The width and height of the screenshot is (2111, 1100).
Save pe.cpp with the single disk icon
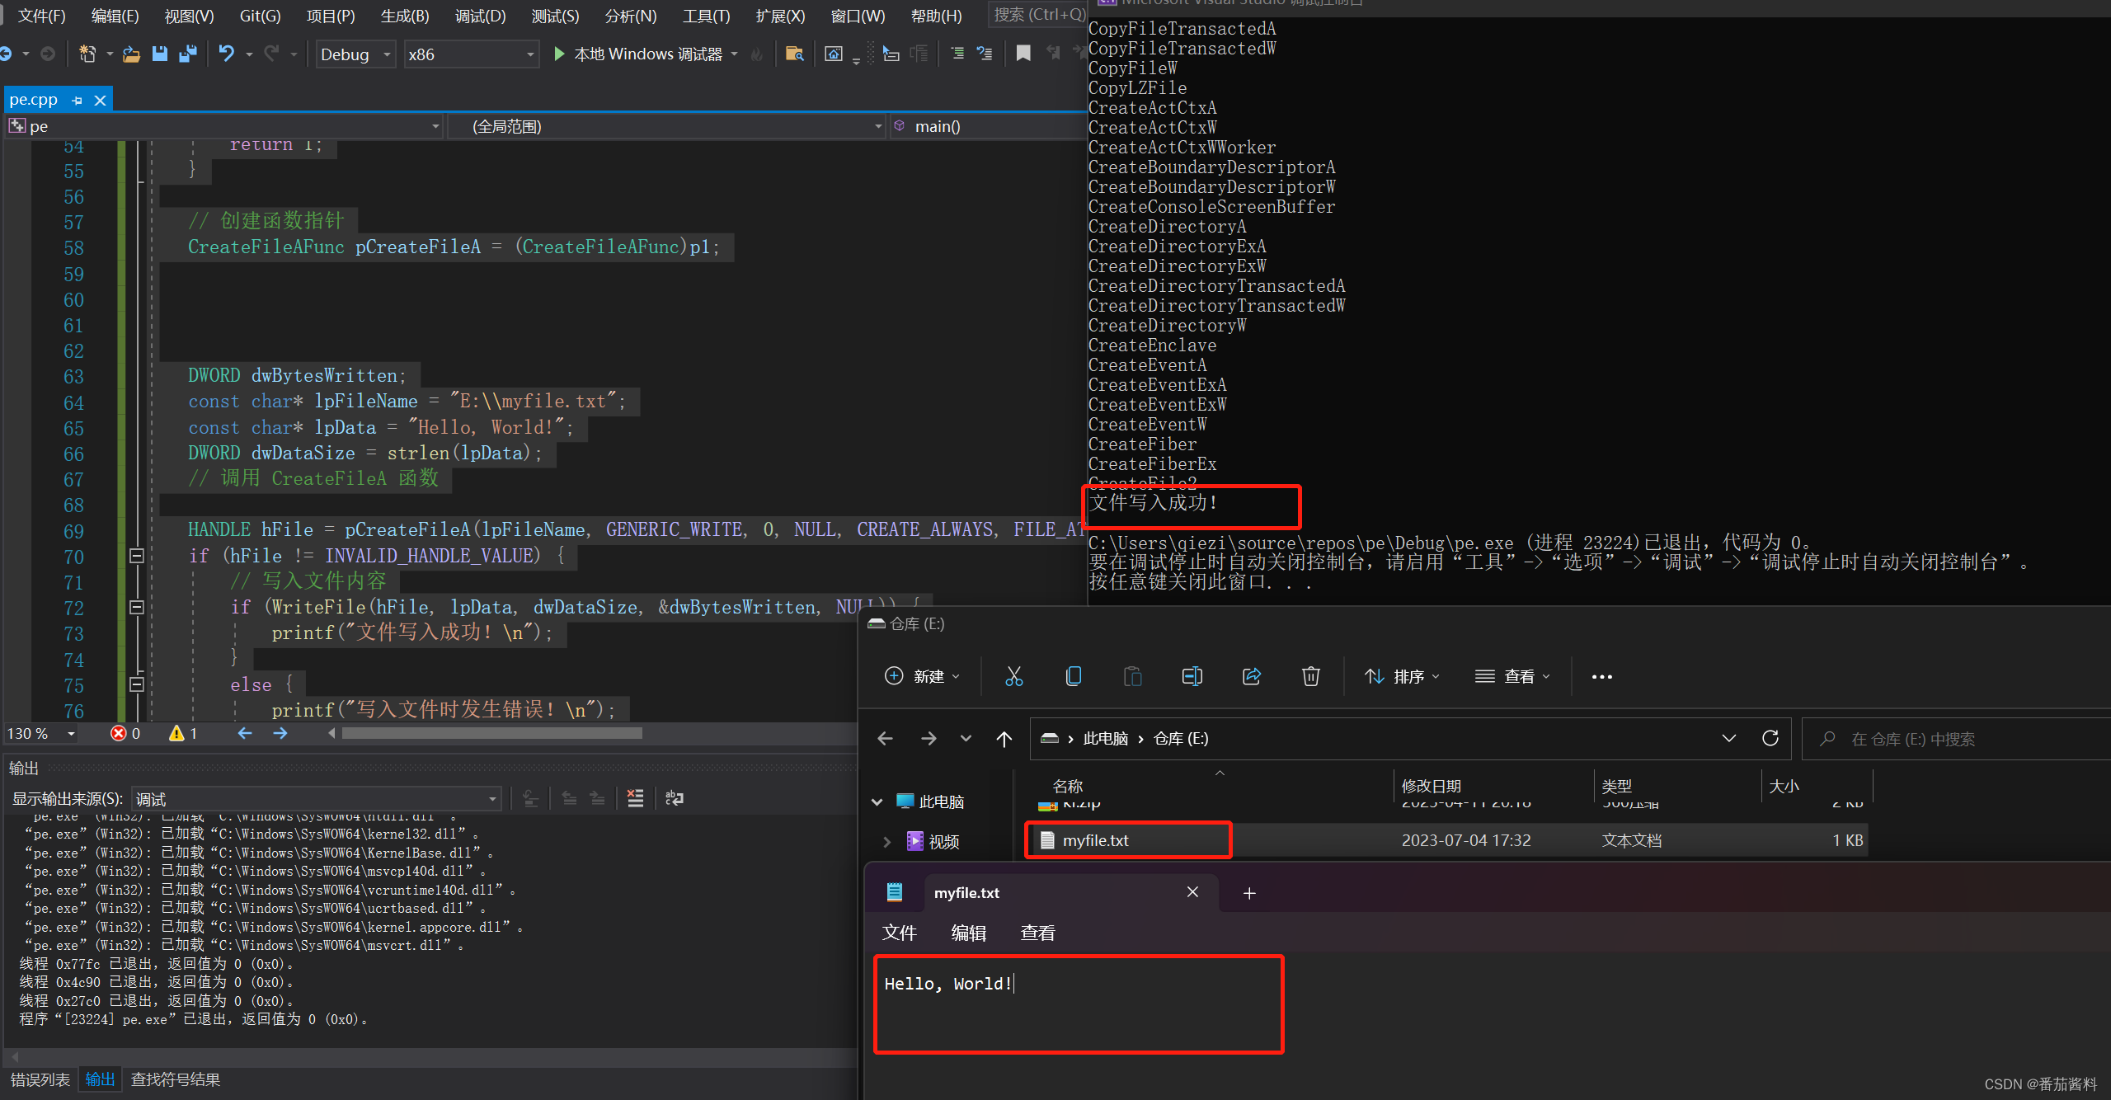(160, 54)
